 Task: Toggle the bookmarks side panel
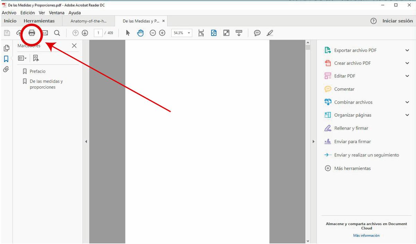click(x=6, y=59)
